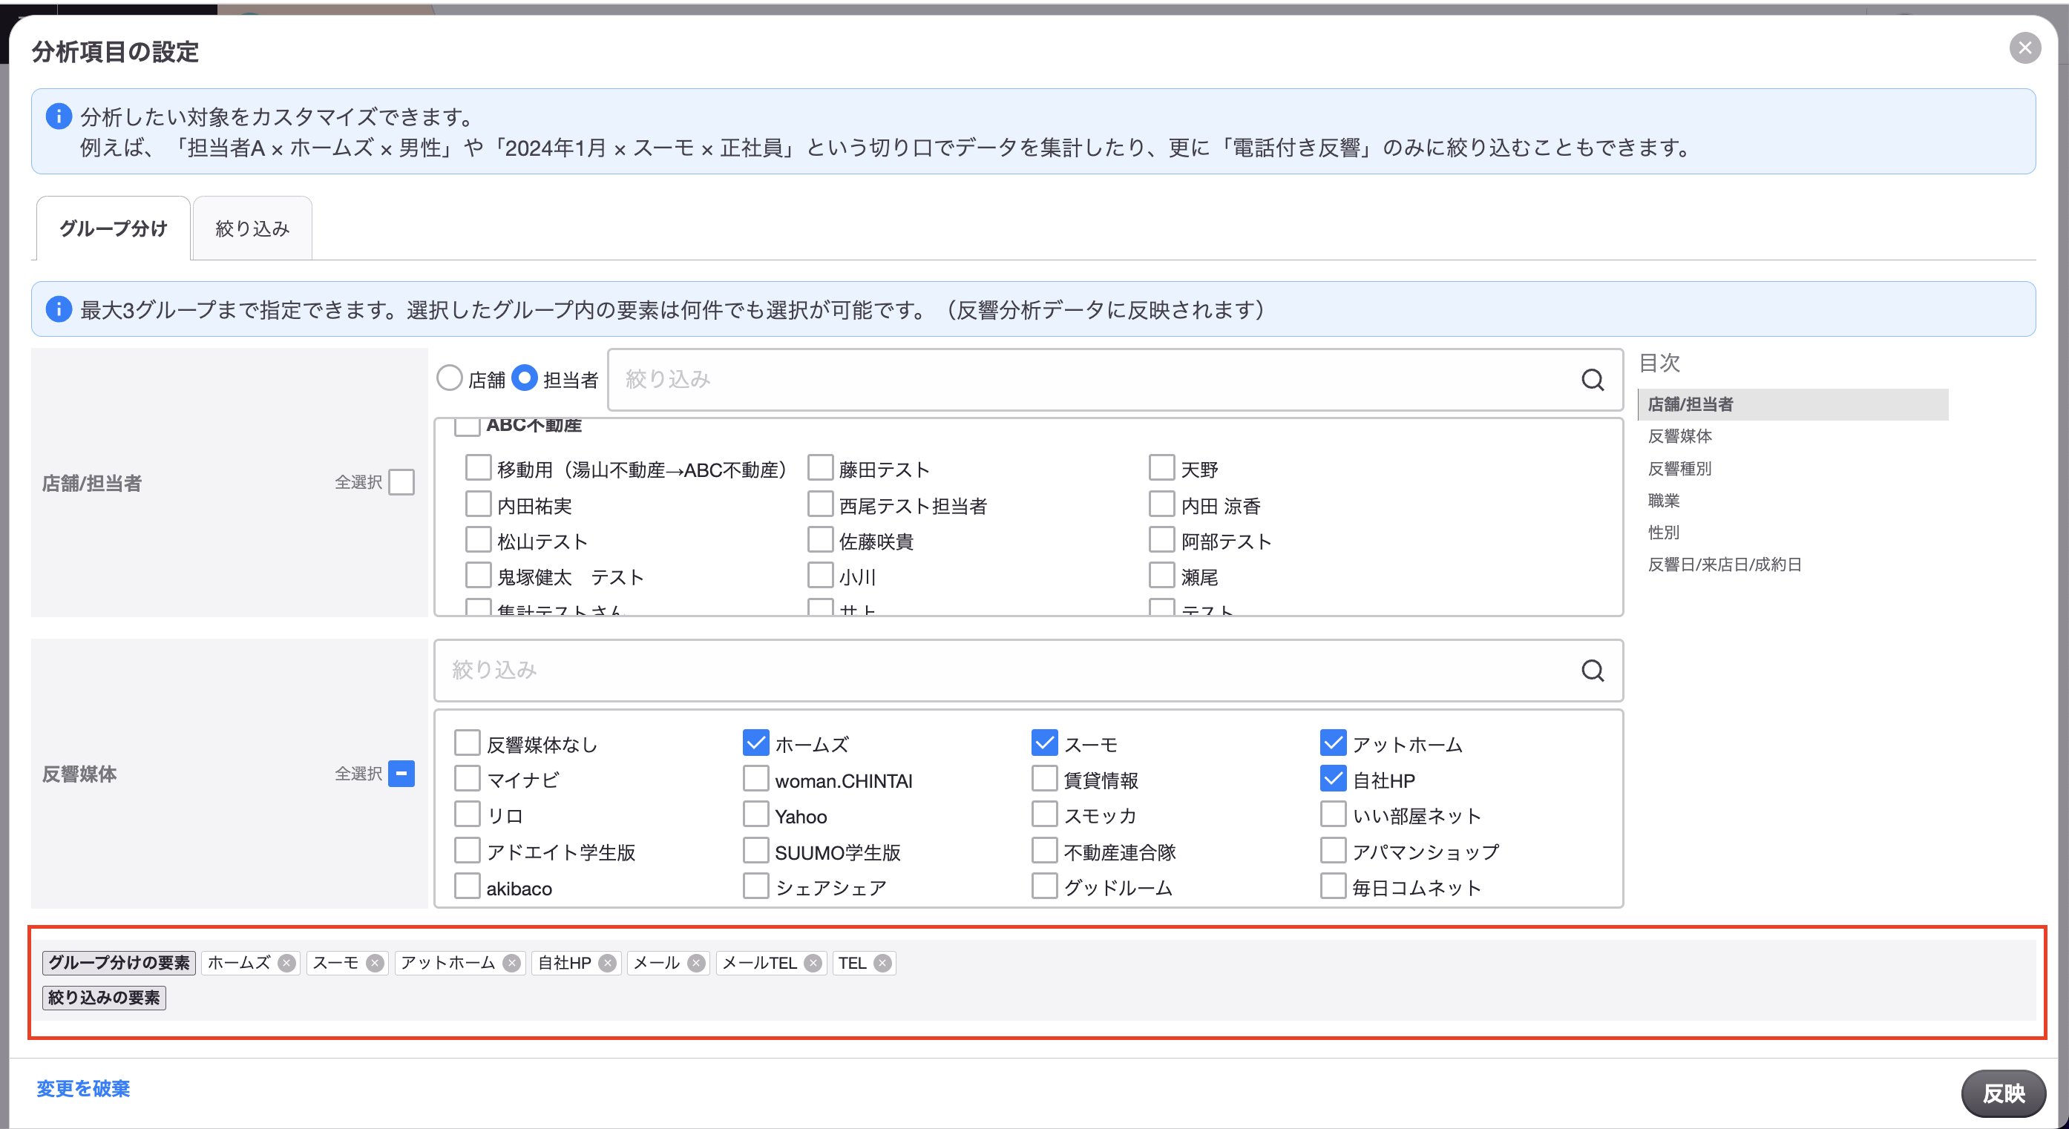2069x1129 pixels.
Task: Remove メールTEL tag from group elements
Action: coord(813,963)
